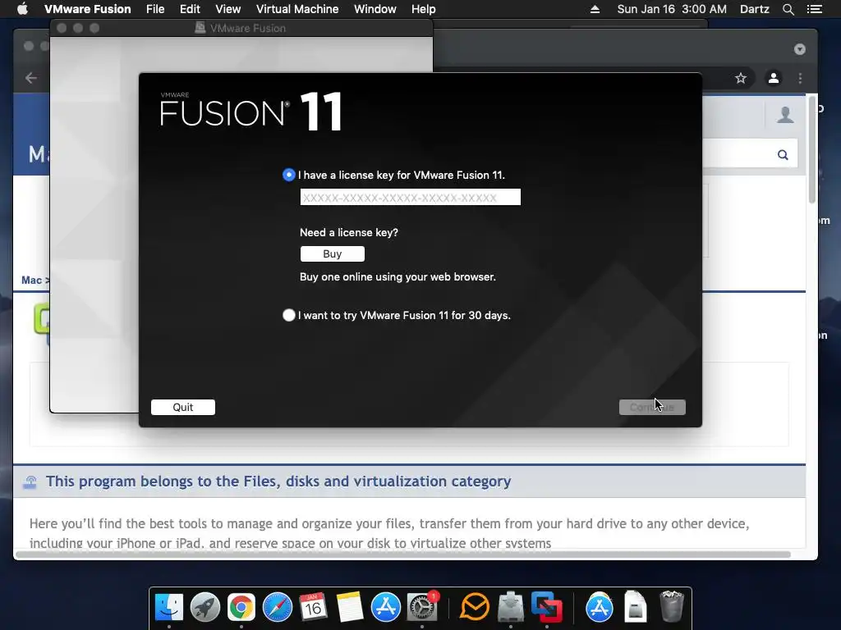Image resolution: width=841 pixels, height=630 pixels.
Task: Open Calendar from the Dock
Action: (x=313, y=608)
